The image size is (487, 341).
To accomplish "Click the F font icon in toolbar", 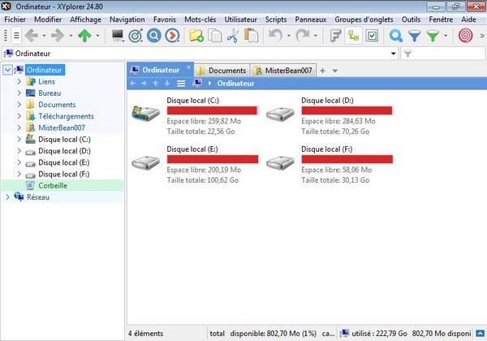I will (x=335, y=36).
